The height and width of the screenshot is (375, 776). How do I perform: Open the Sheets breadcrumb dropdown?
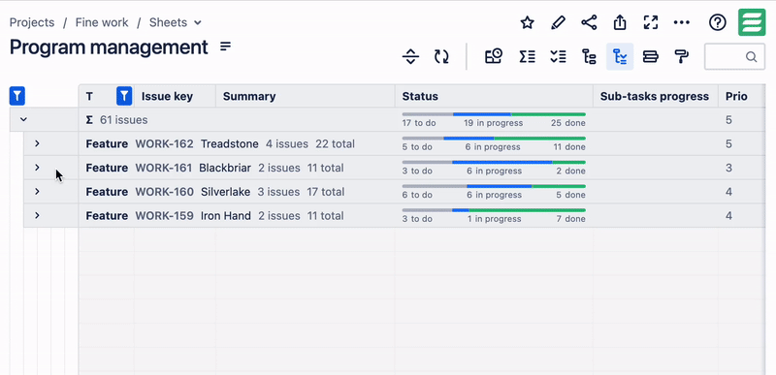176,22
